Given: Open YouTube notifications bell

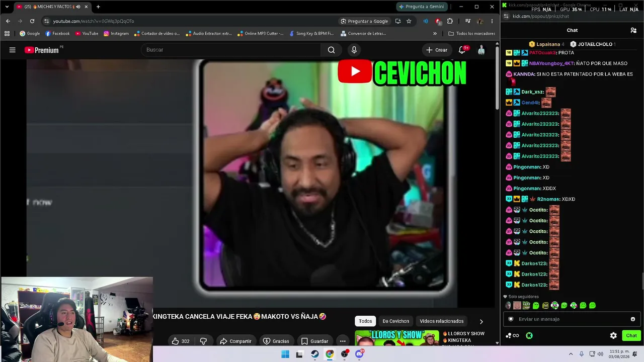Looking at the screenshot, I should click(x=462, y=50).
